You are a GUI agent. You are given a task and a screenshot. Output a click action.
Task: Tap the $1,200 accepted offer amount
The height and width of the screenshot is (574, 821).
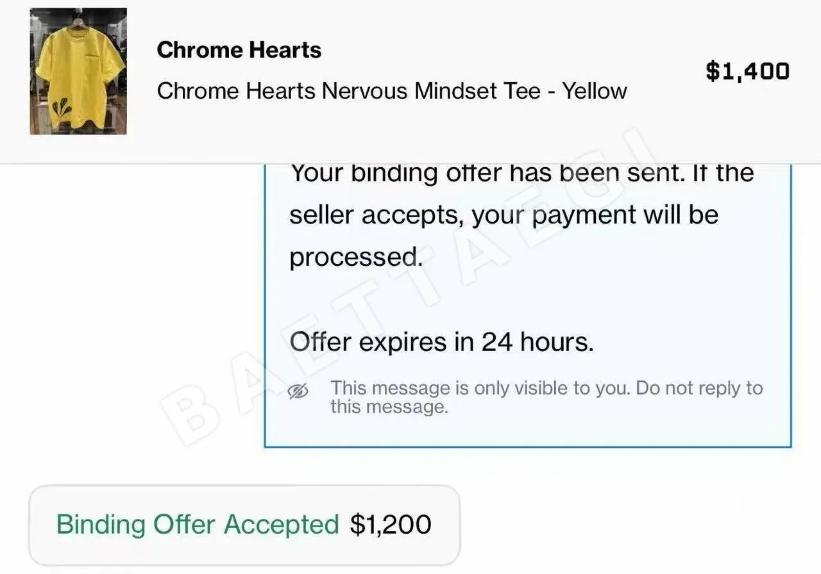pyautogui.click(x=391, y=525)
